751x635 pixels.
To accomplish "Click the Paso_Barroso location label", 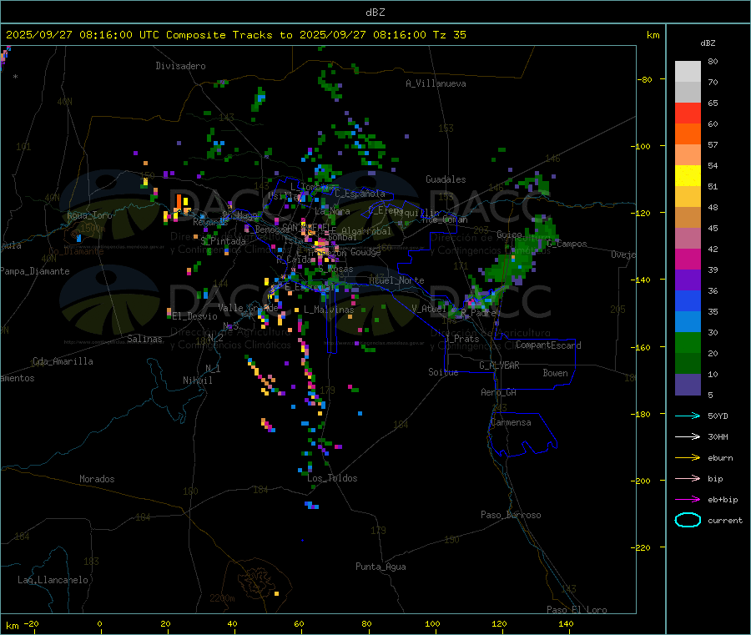I will click(x=511, y=515).
